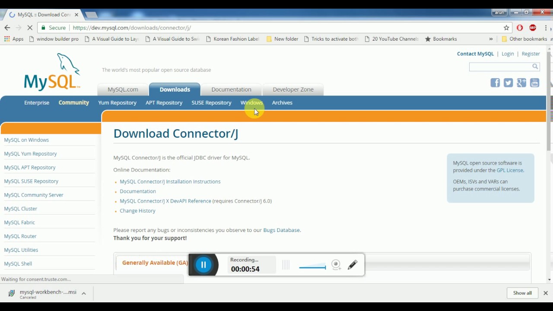Image resolution: width=553 pixels, height=311 pixels.
Task: Click the mysql-workbench msi download item
Action: coord(42,294)
